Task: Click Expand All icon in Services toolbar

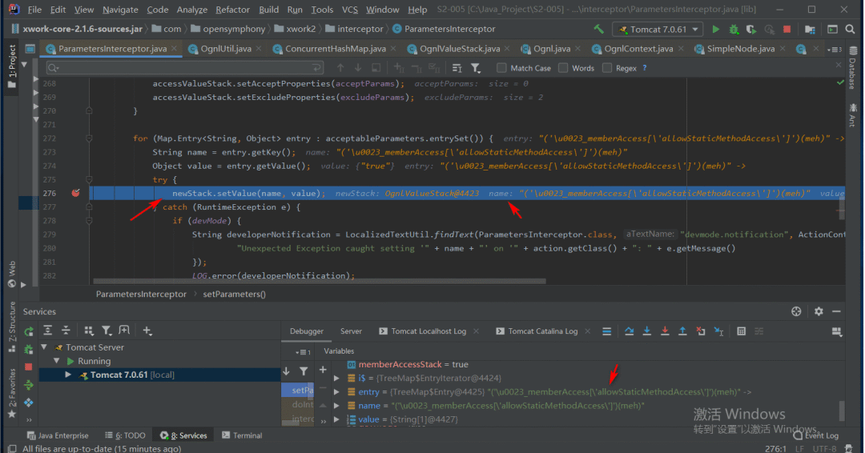Action: [48, 331]
